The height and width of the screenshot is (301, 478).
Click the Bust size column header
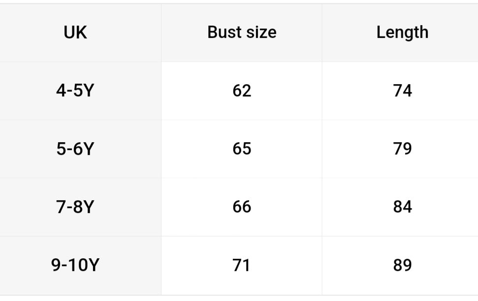242,32
